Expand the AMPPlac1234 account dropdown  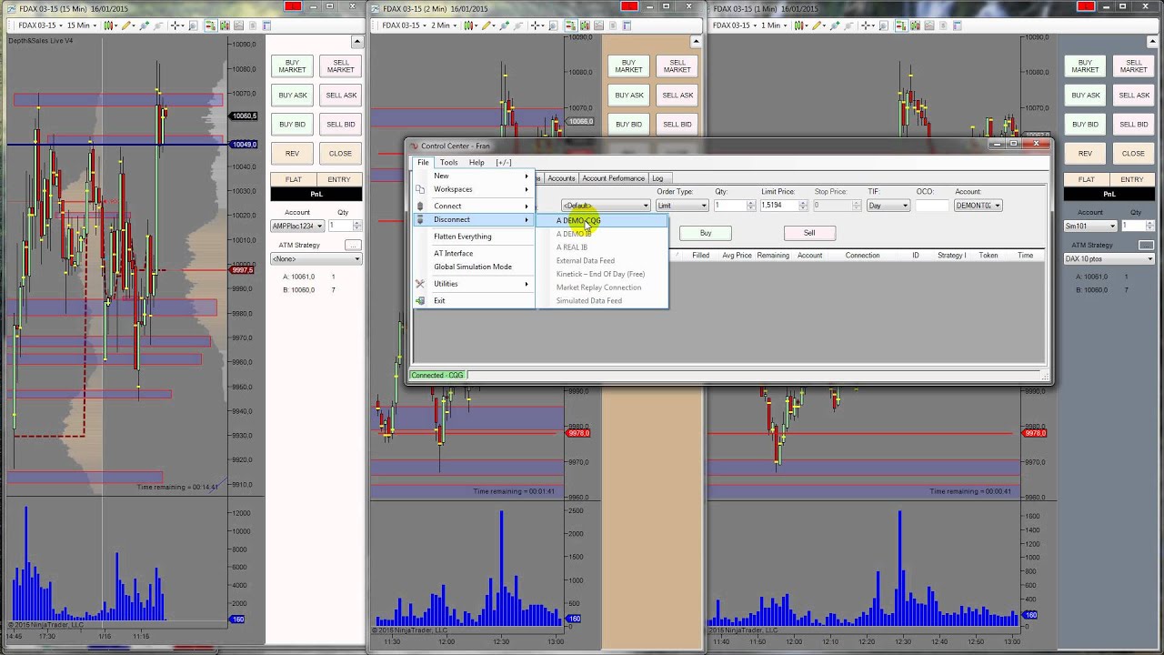(297, 226)
